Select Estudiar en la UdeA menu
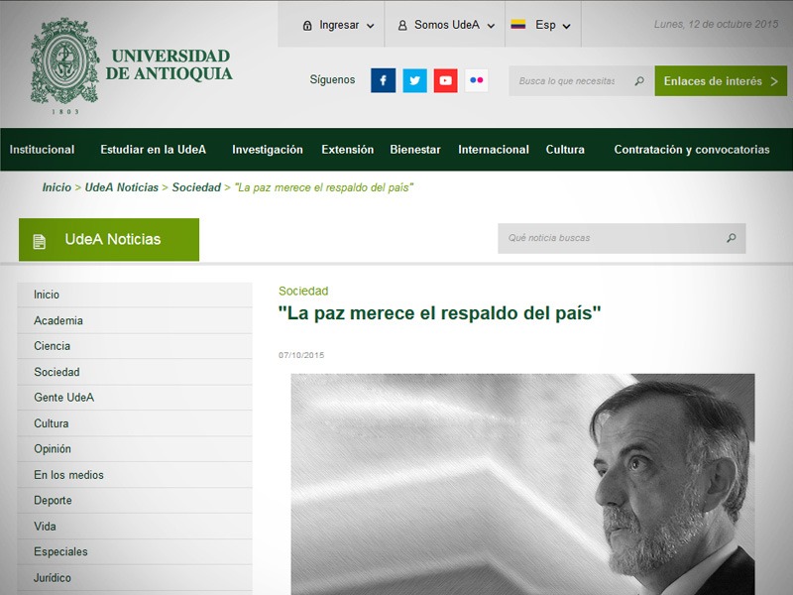The image size is (793, 595). point(153,150)
